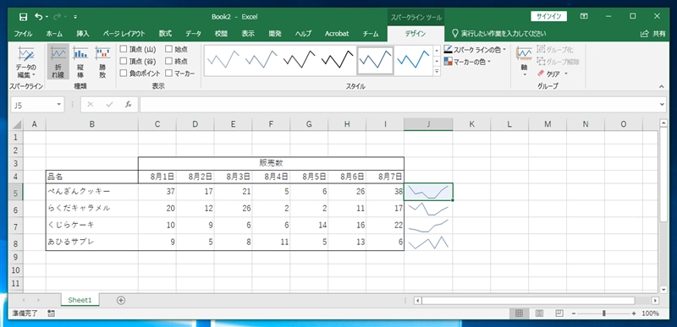
Task: Enable the Last Point 終点 checkbox
Action: tap(168, 62)
